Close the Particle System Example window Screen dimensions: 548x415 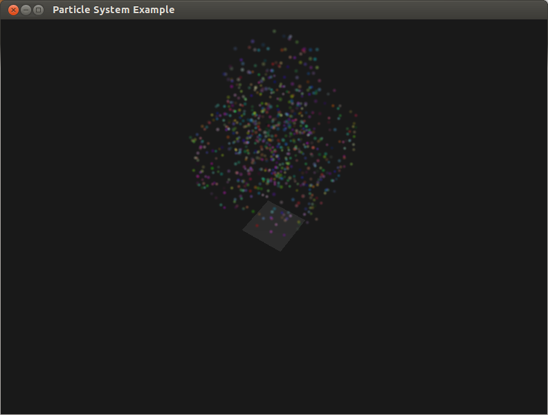[12, 10]
